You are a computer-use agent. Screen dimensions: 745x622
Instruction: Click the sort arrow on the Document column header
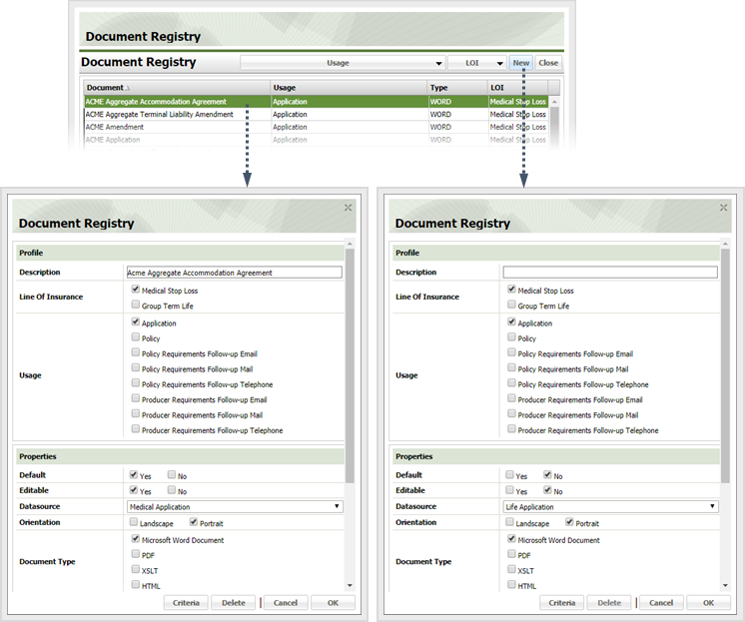128,88
